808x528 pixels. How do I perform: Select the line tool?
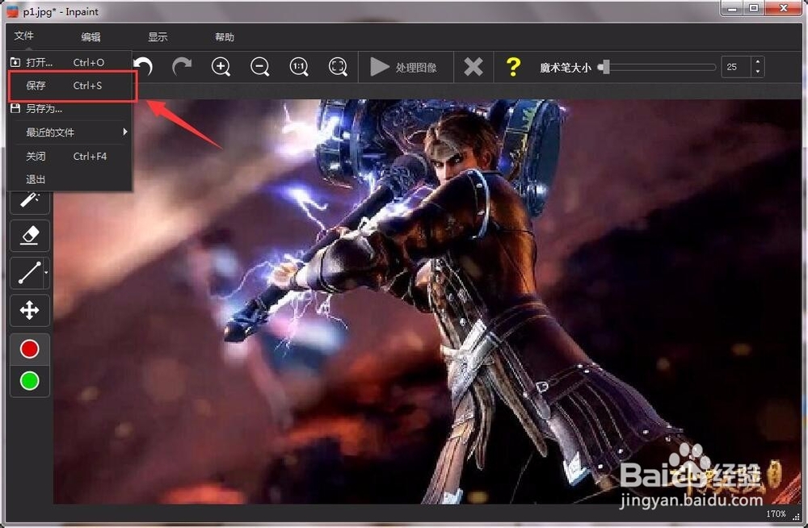(27, 273)
